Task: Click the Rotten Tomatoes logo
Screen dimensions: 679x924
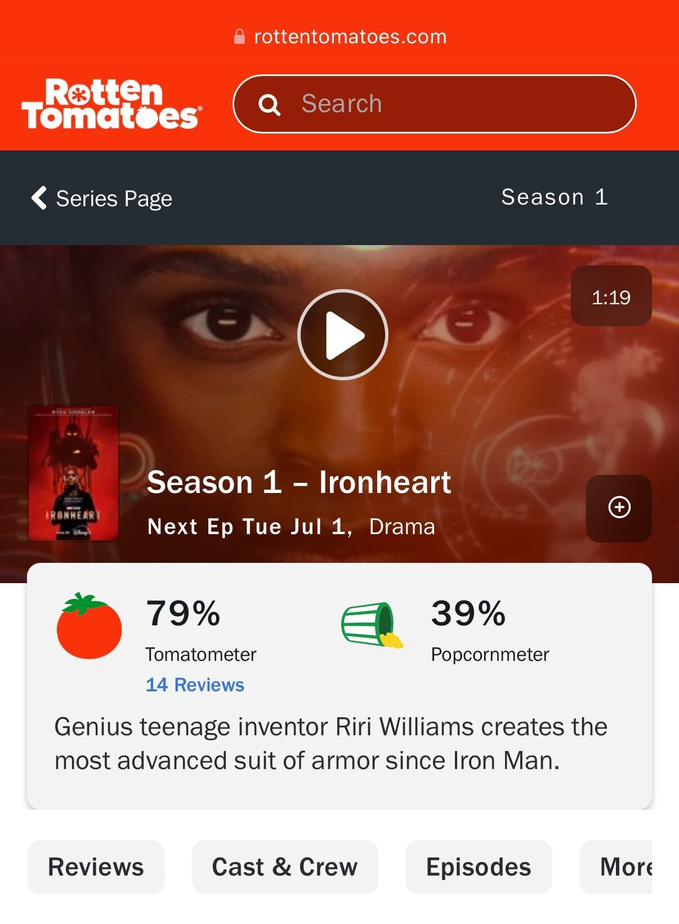Action: pos(111,104)
